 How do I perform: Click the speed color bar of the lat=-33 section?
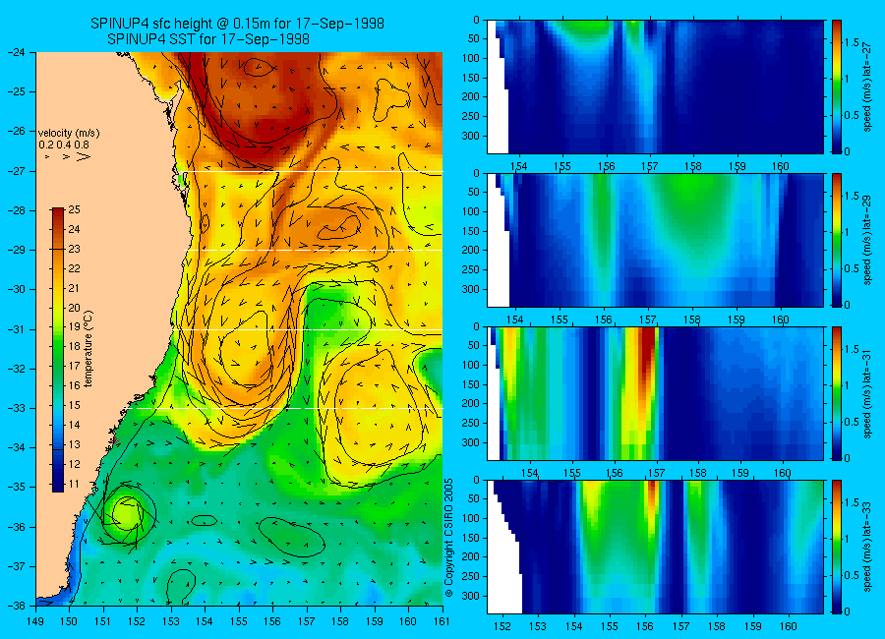coord(837,547)
